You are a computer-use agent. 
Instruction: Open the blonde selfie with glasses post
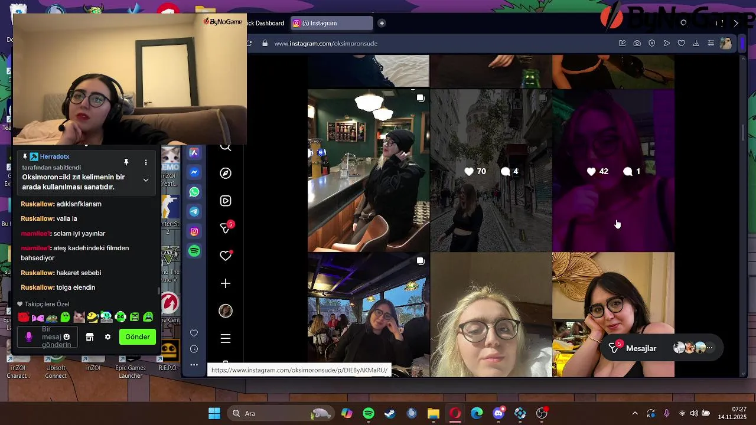pos(491,315)
